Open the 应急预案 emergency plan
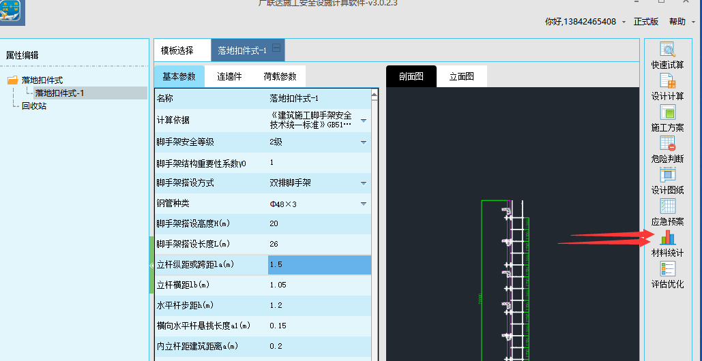 (667, 213)
